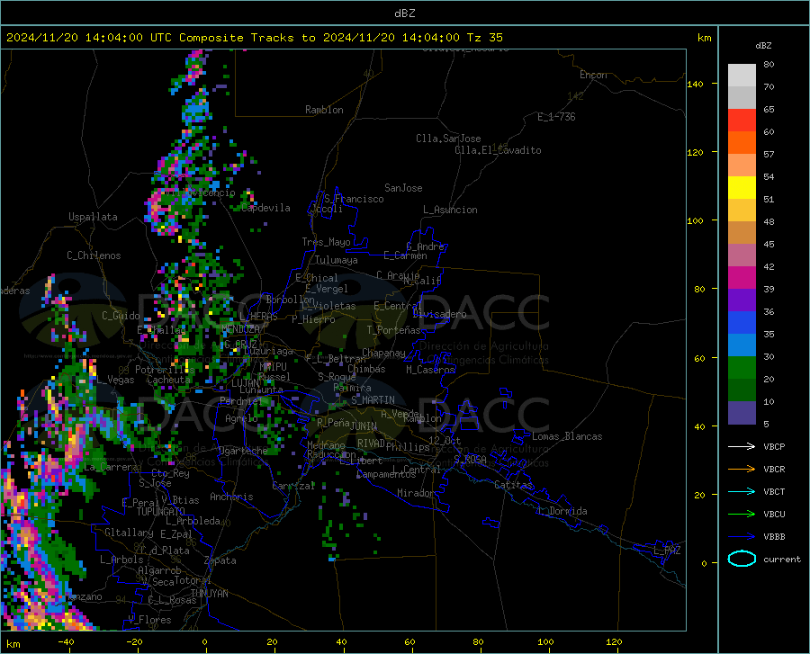This screenshot has width=810, height=654.
Task: Click the Mirador map label
Action: pyautogui.click(x=416, y=493)
